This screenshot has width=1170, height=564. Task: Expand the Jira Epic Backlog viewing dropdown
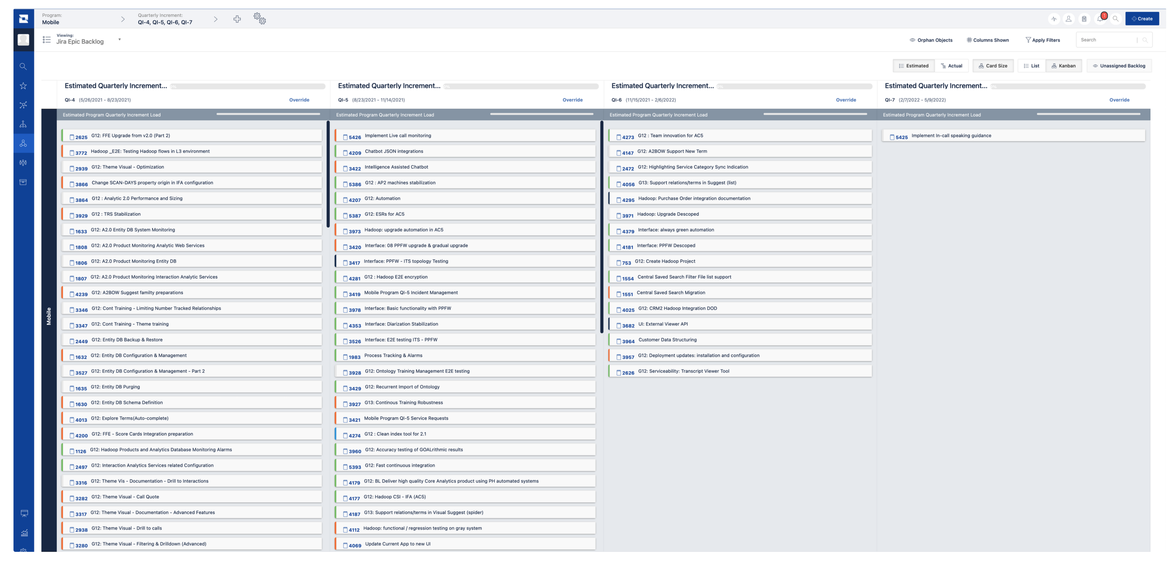[119, 39]
